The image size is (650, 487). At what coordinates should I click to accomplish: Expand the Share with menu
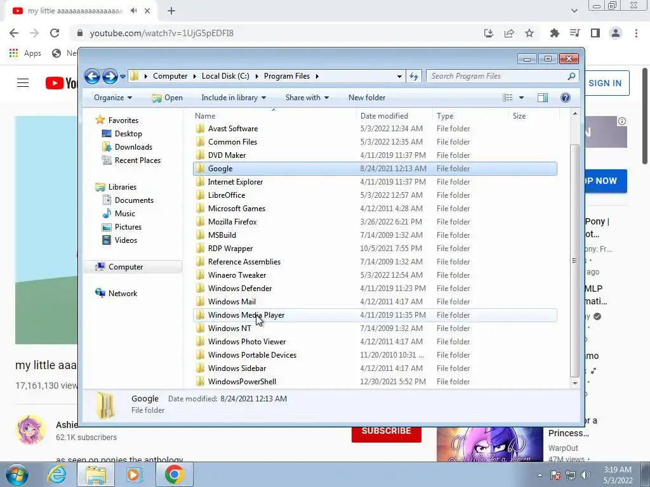pyautogui.click(x=307, y=98)
